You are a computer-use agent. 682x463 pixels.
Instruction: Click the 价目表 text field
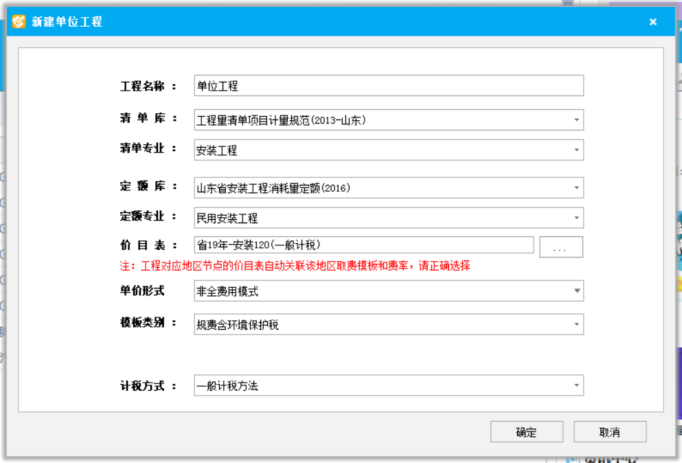tap(364, 246)
